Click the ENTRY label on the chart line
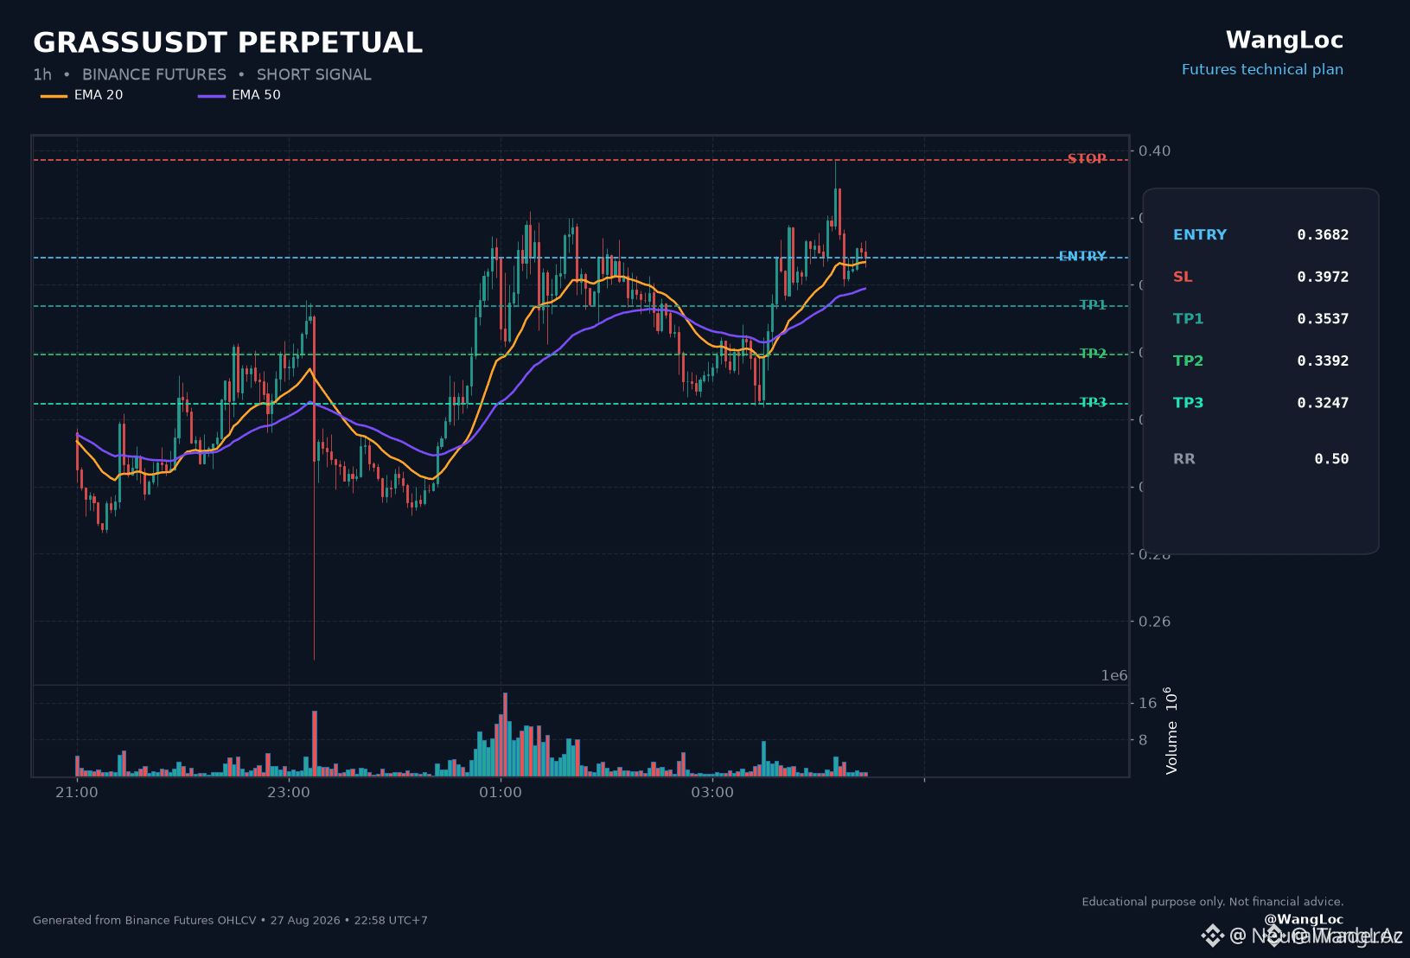The width and height of the screenshot is (1410, 958). 1082,257
